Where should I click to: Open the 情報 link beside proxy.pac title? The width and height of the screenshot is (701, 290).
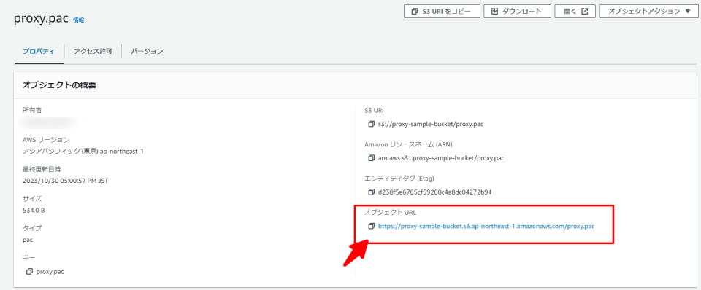click(x=78, y=20)
